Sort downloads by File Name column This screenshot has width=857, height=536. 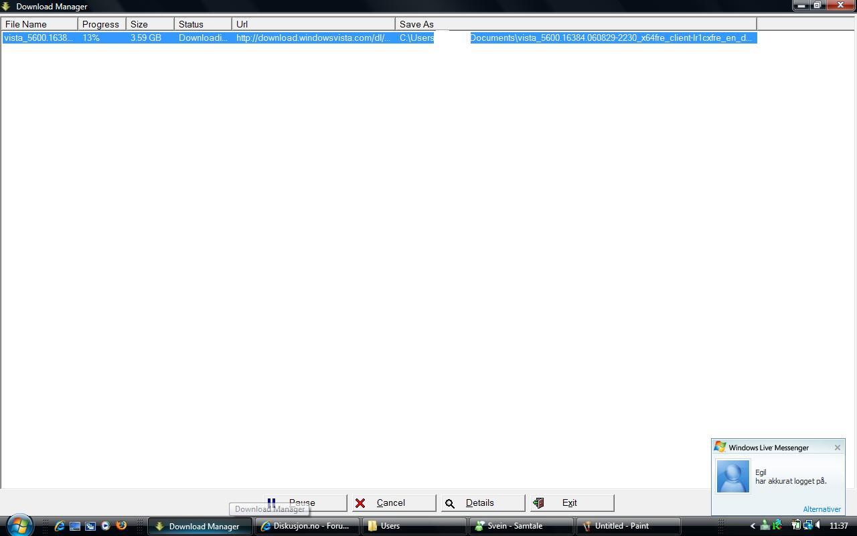(x=40, y=24)
